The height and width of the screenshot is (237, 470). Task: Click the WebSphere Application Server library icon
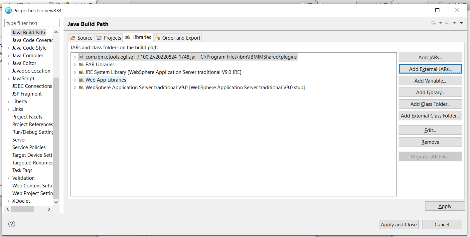pos(81,88)
